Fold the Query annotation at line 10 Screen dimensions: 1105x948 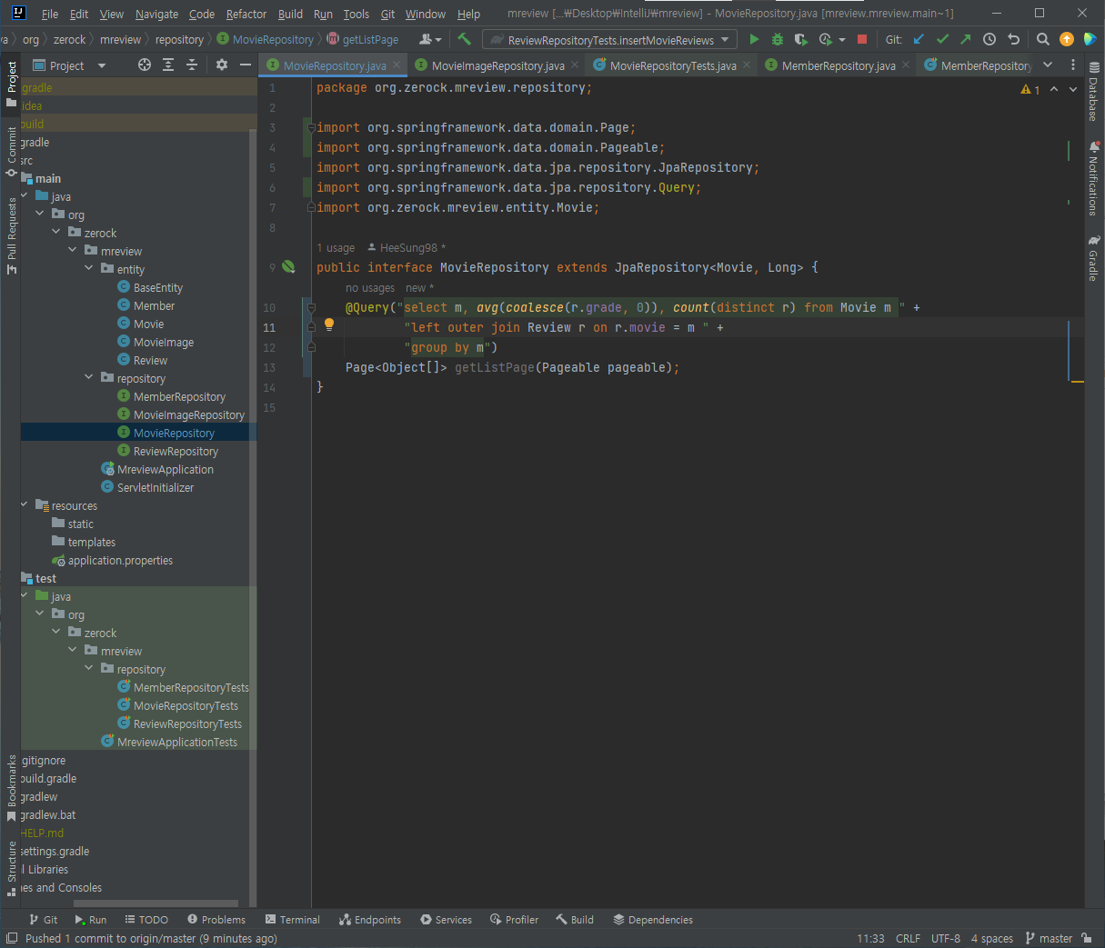coord(311,307)
